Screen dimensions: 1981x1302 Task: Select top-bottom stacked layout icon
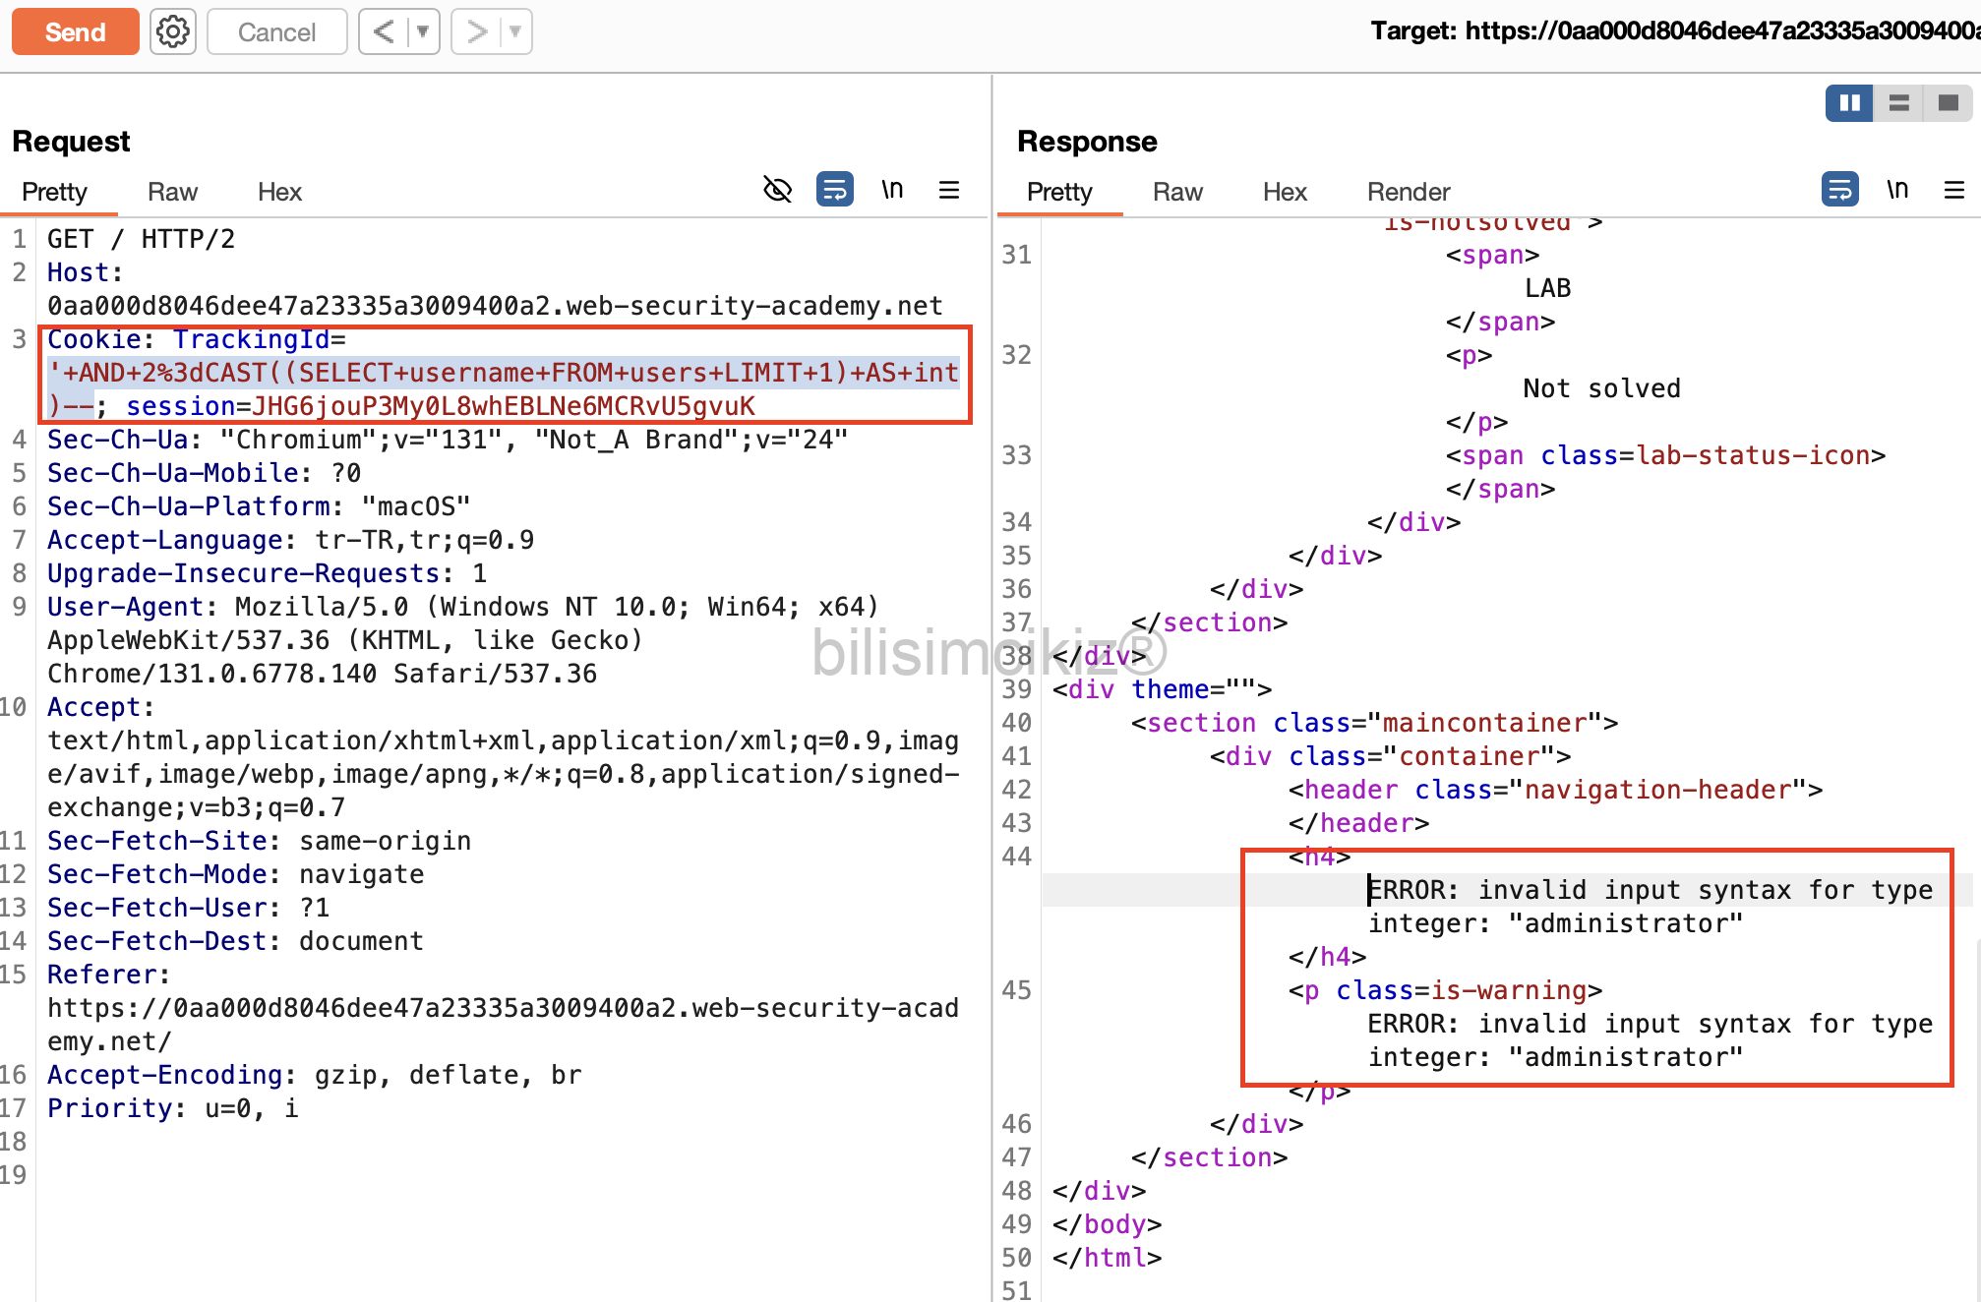1898,103
